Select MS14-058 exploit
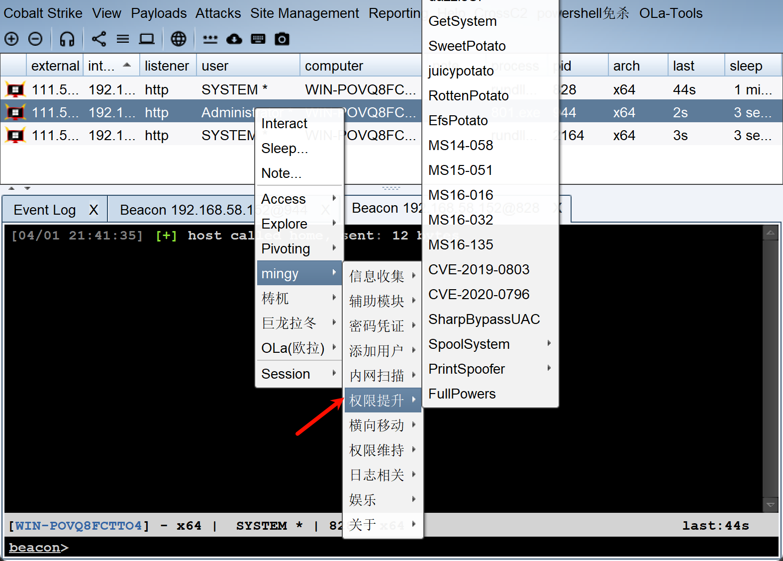 tap(490, 145)
